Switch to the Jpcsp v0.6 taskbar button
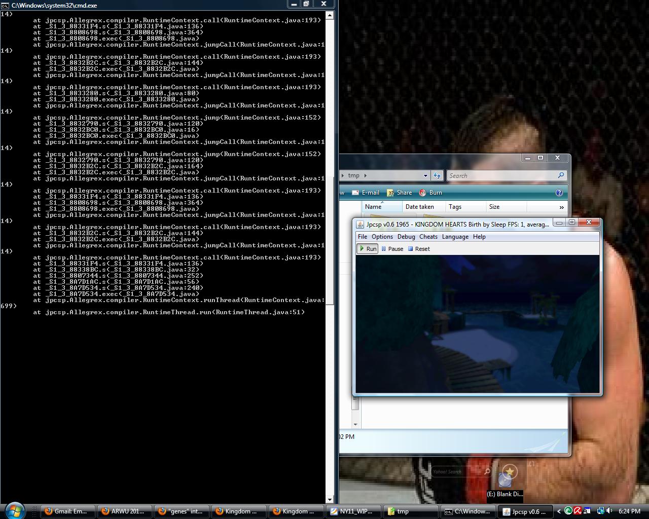The width and height of the screenshot is (649, 519). pyautogui.click(x=525, y=511)
